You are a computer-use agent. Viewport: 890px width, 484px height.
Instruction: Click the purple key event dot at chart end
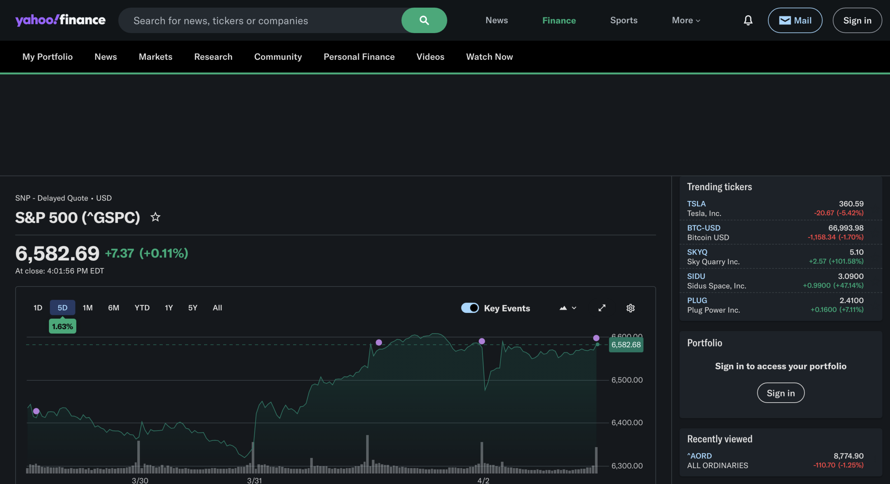coord(596,338)
